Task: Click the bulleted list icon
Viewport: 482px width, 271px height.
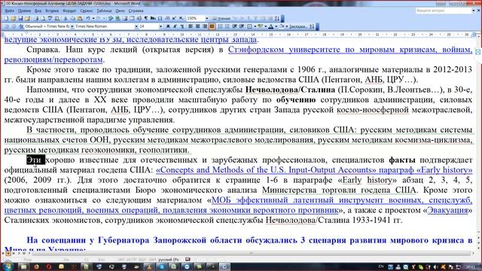Action: [227, 26]
